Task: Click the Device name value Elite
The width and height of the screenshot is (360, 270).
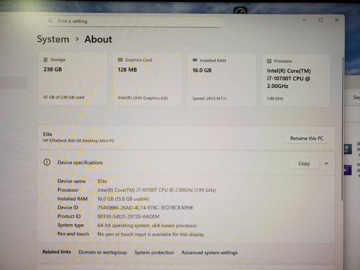Action: click(x=102, y=181)
